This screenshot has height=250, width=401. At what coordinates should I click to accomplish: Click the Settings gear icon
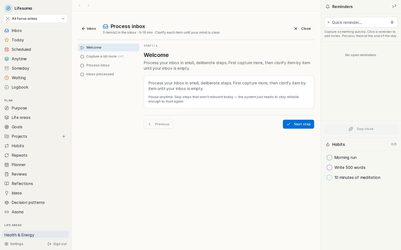6,244
